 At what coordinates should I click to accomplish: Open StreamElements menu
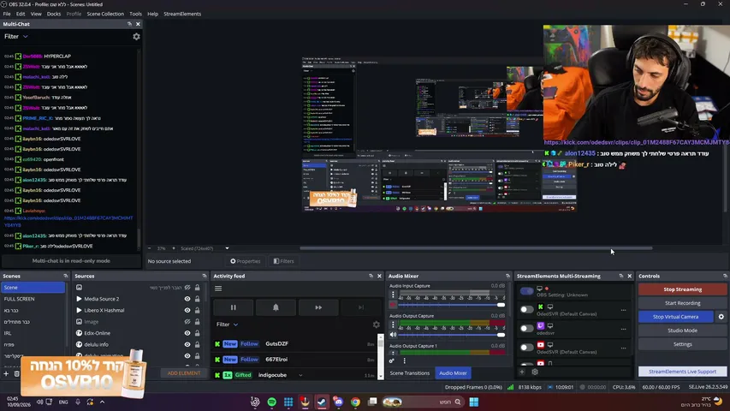pyautogui.click(x=182, y=14)
